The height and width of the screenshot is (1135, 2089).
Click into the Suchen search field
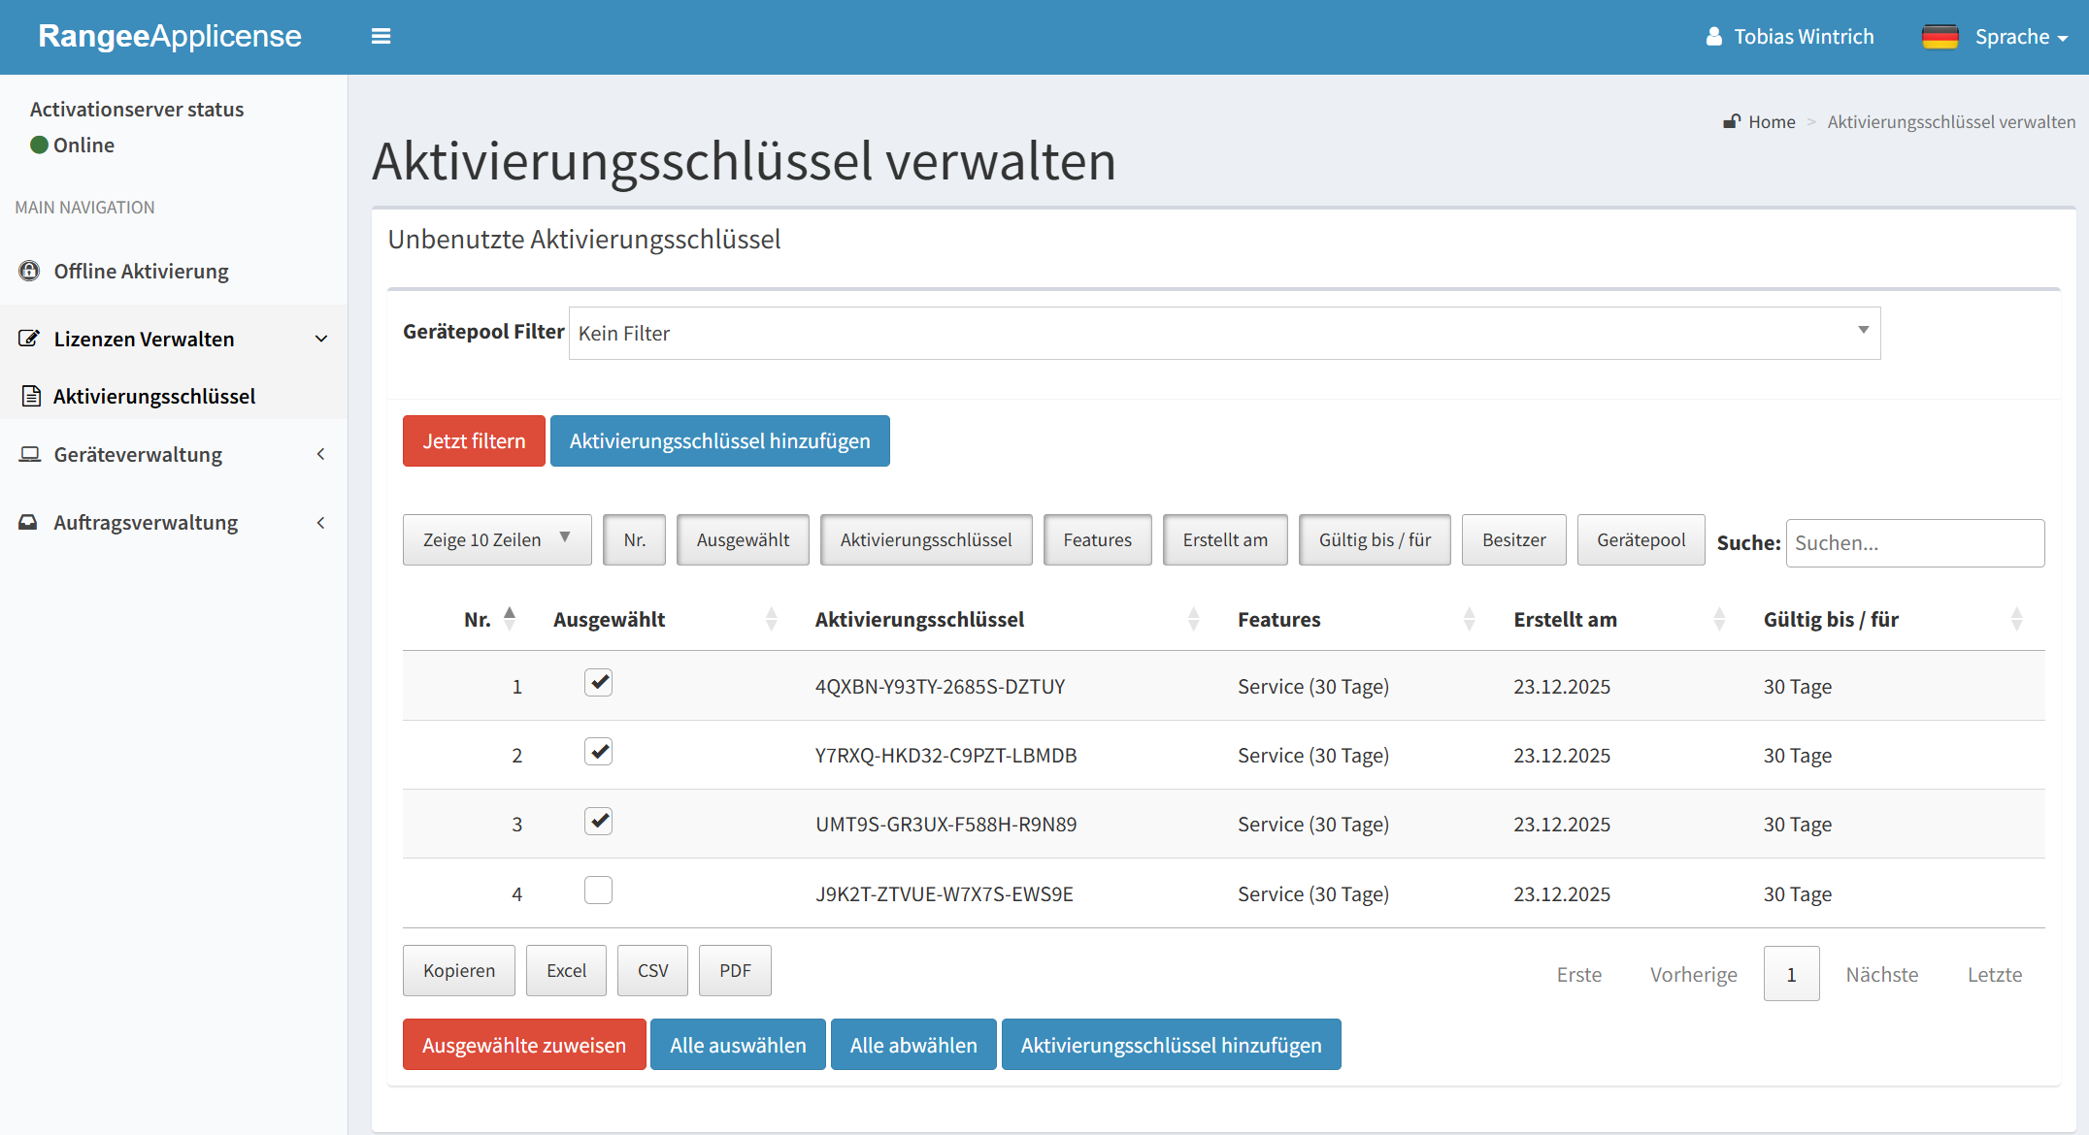1913,543
